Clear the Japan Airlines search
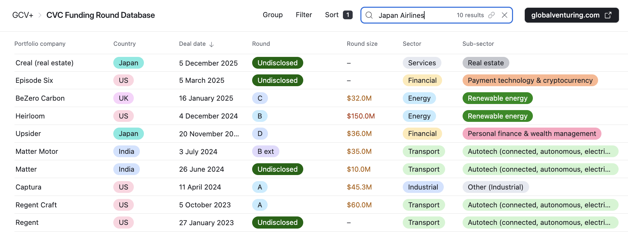628x239 pixels. pos(504,15)
